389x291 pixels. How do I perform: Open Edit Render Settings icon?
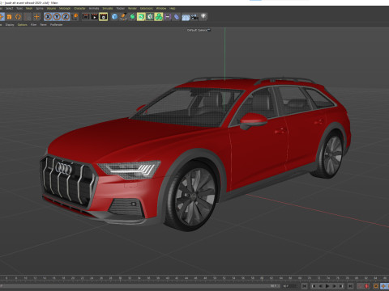pos(104,17)
